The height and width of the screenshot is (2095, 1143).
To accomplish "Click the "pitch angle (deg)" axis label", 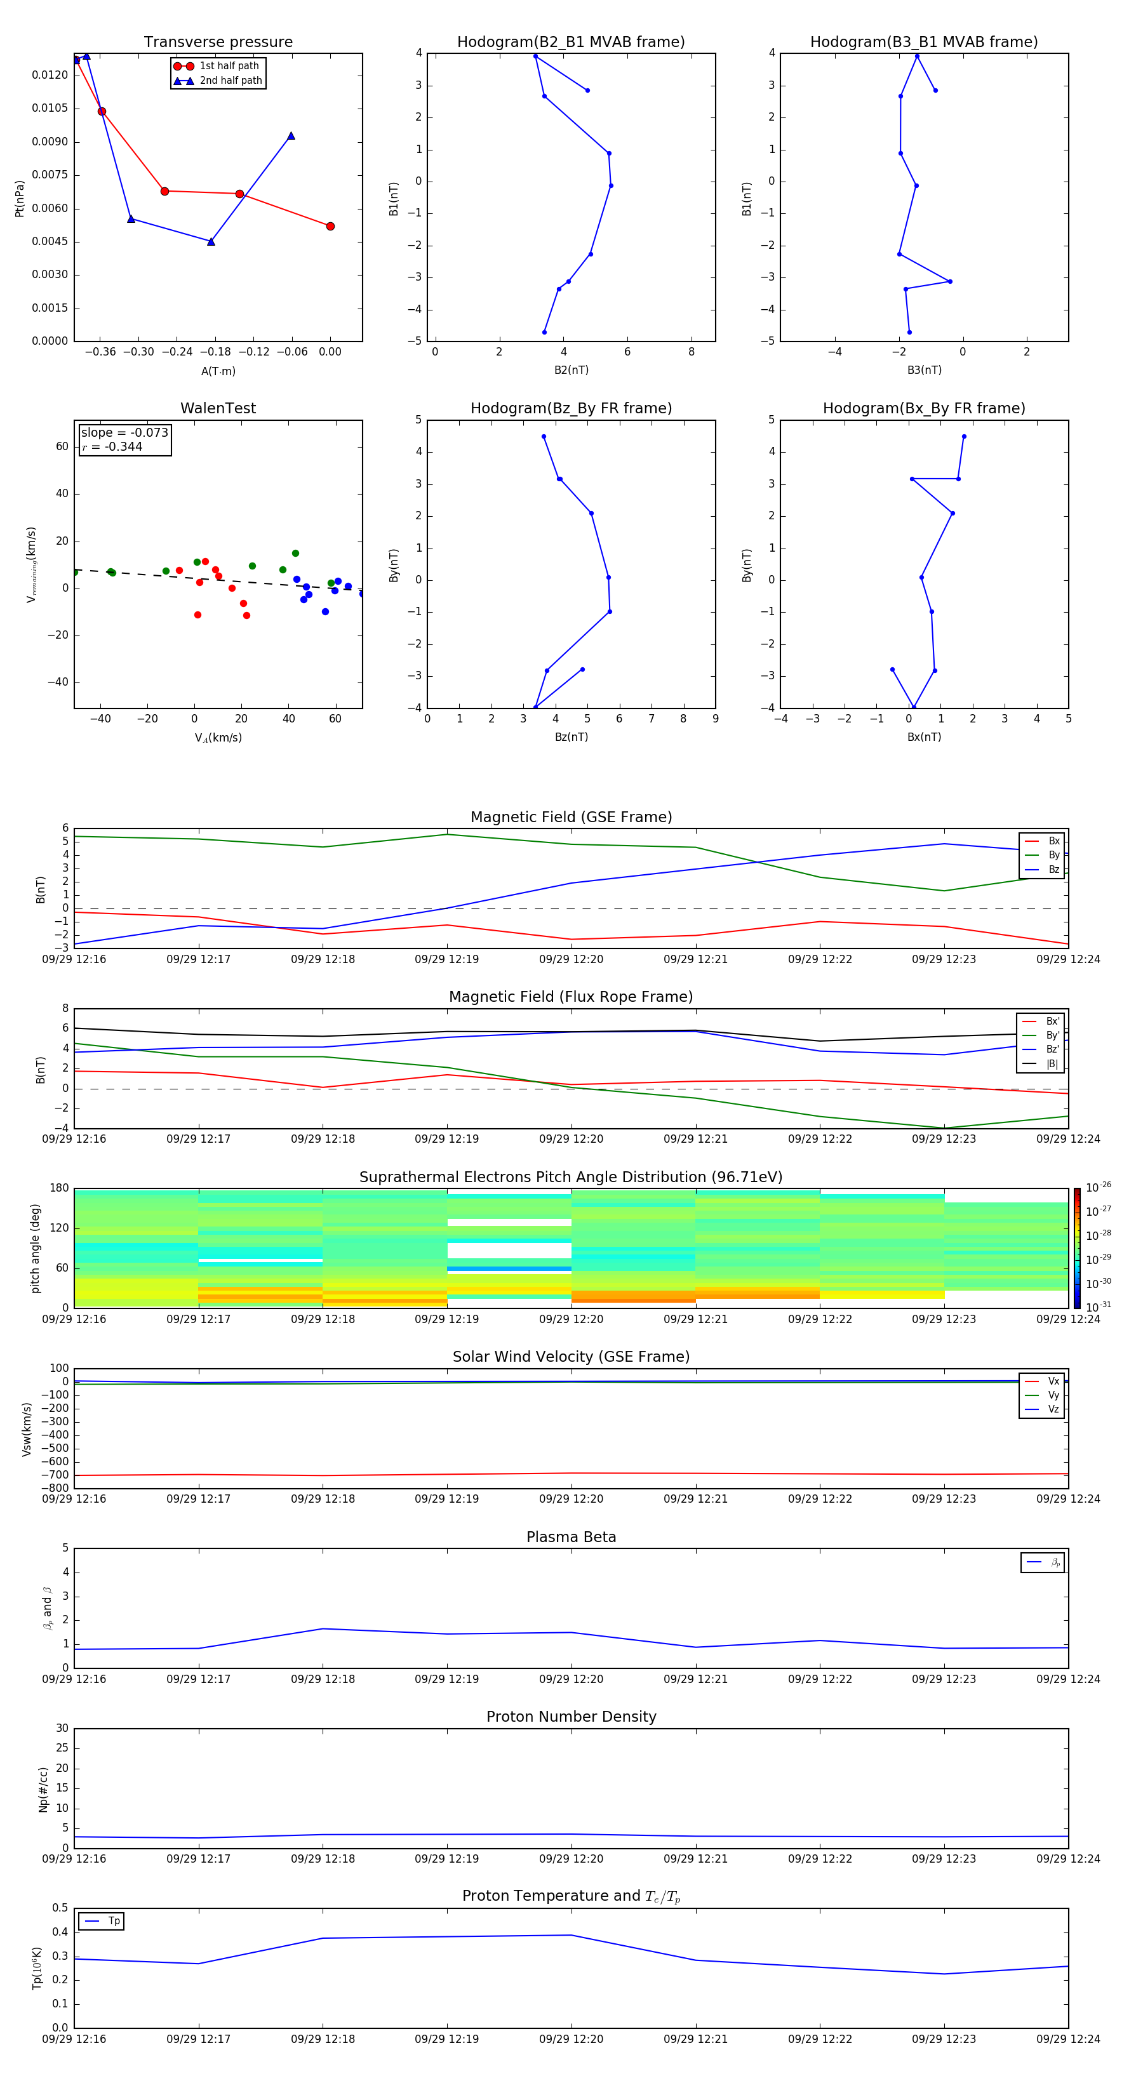I will [x=35, y=1248].
